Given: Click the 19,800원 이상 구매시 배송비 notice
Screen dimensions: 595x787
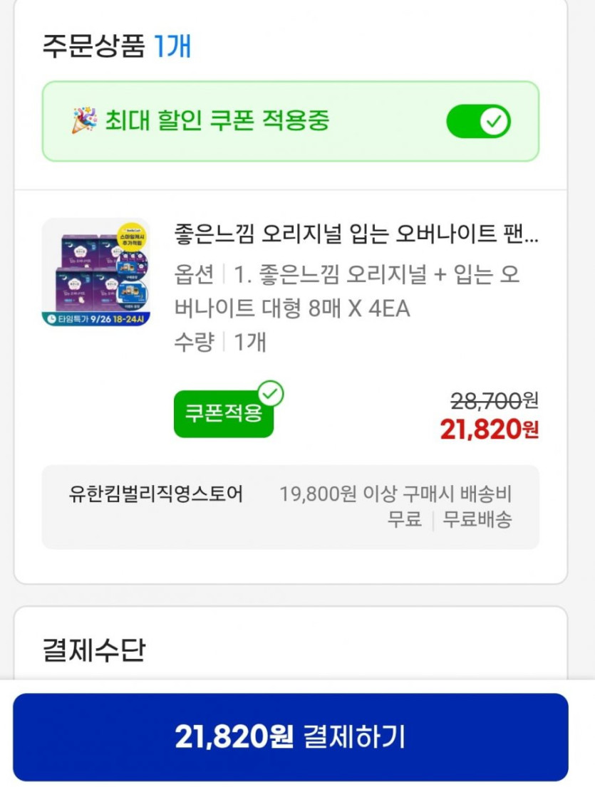Looking at the screenshot, I should coord(395,494).
